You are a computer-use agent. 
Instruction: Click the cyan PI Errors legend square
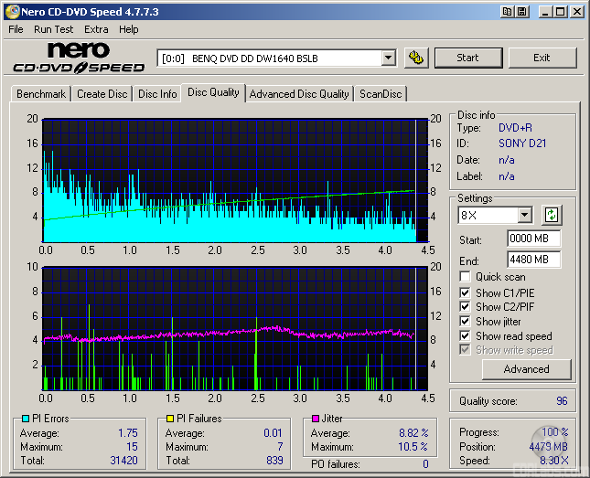[x=25, y=420]
